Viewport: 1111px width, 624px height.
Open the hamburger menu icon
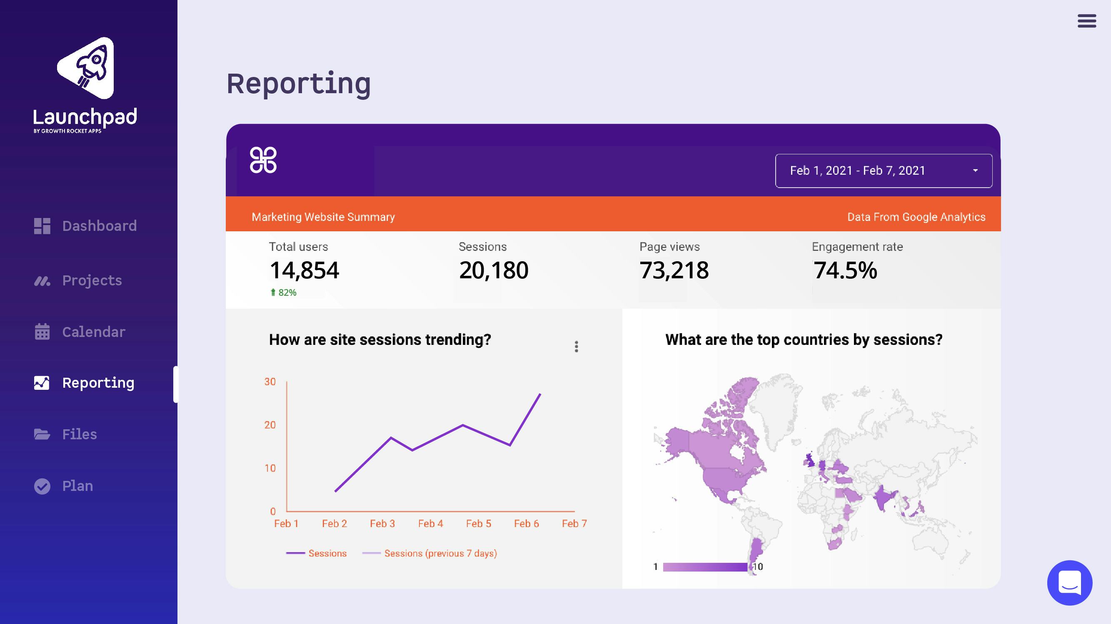(x=1086, y=21)
